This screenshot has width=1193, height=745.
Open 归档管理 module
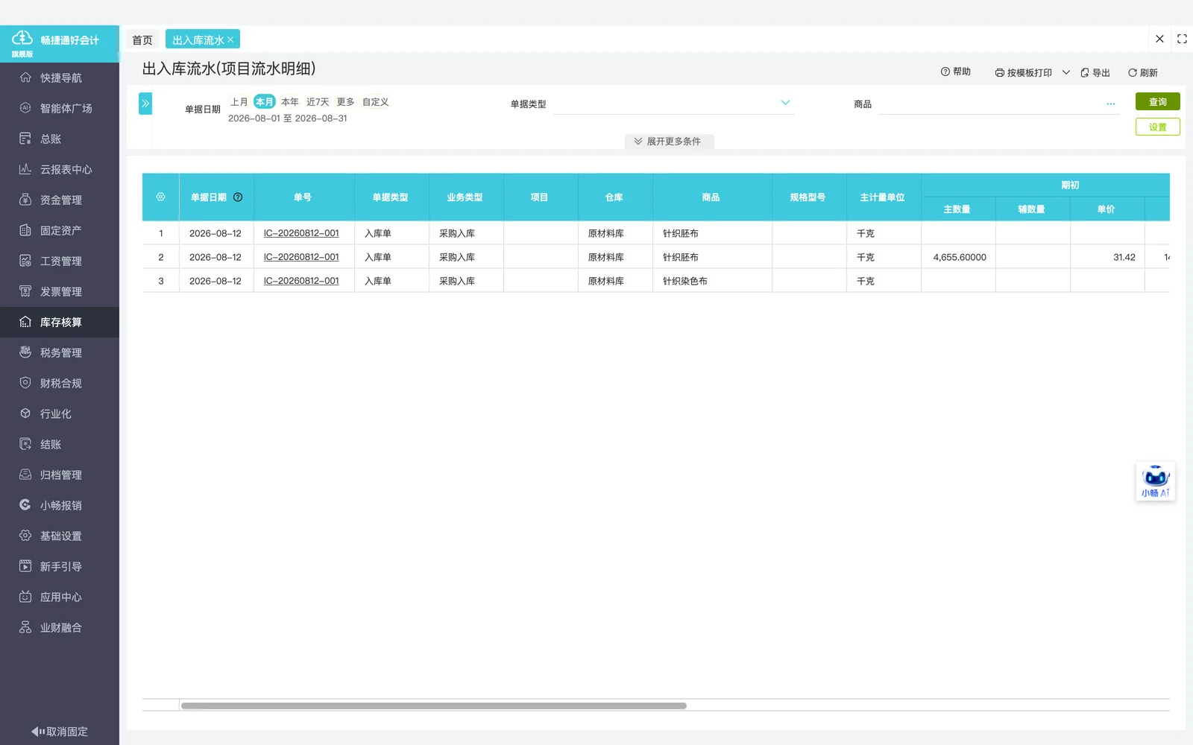pos(60,475)
